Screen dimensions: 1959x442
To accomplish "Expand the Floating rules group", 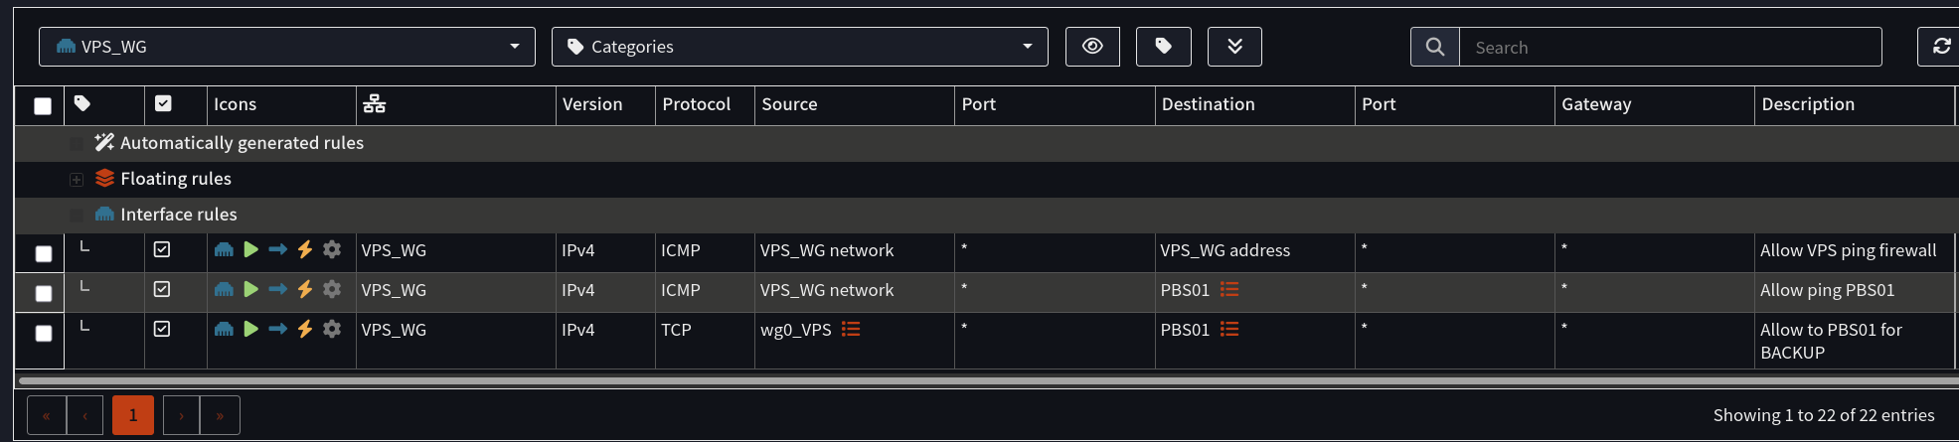I will click(x=77, y=180).
